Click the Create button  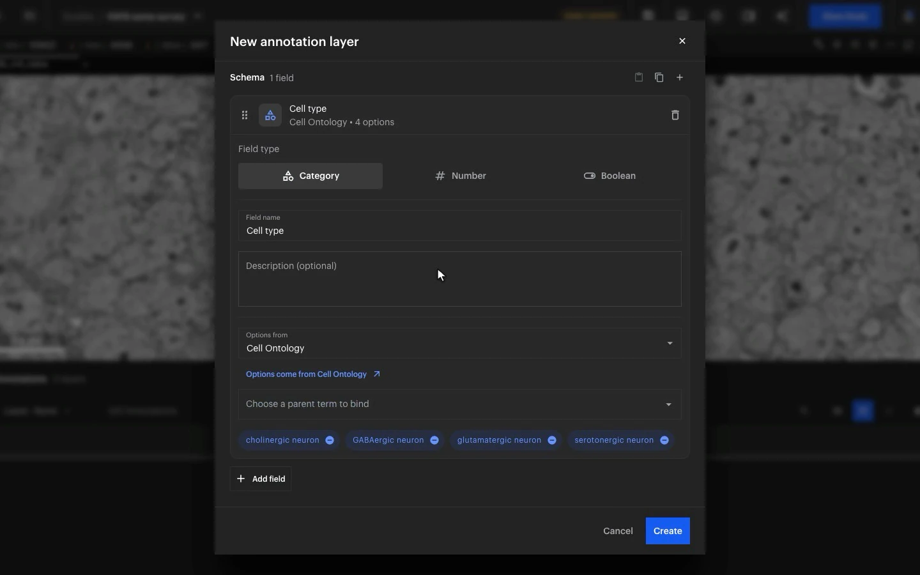tap(668, 532)
